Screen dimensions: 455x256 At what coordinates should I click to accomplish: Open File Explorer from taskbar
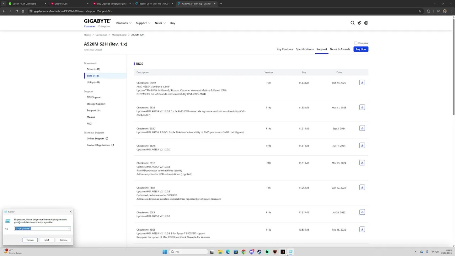(220, 252)
